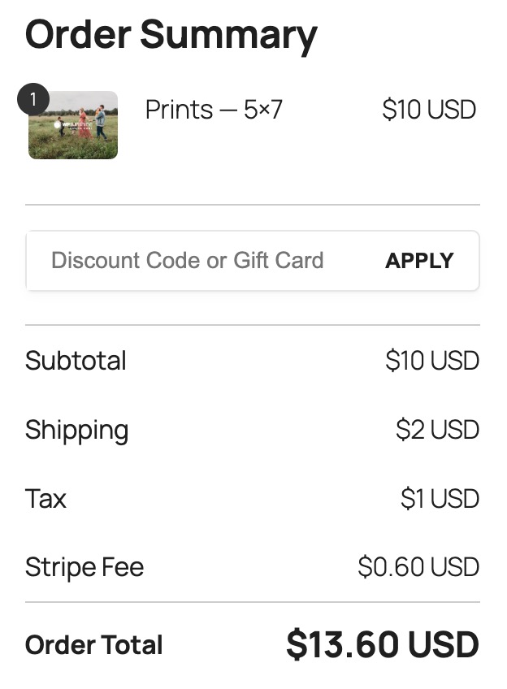Click the Tax label
The width and height of the screenshot is (507, 689).
tap(45, 499)
